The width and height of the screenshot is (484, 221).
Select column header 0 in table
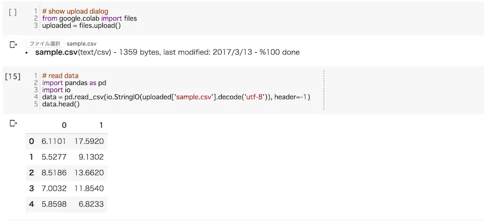click(64, 125)
